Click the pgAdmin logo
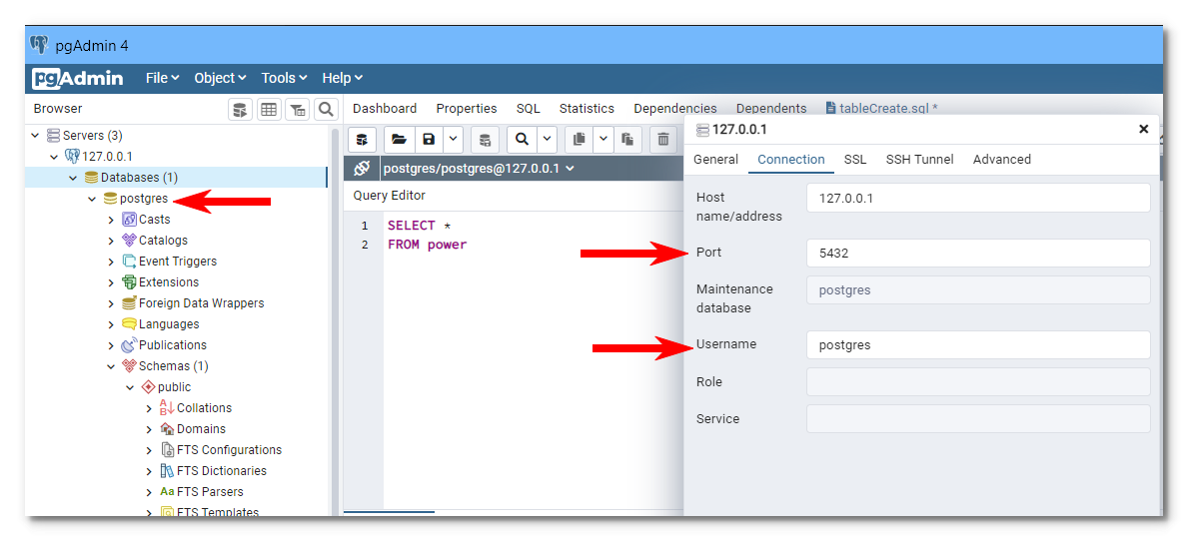 [77, 78]
